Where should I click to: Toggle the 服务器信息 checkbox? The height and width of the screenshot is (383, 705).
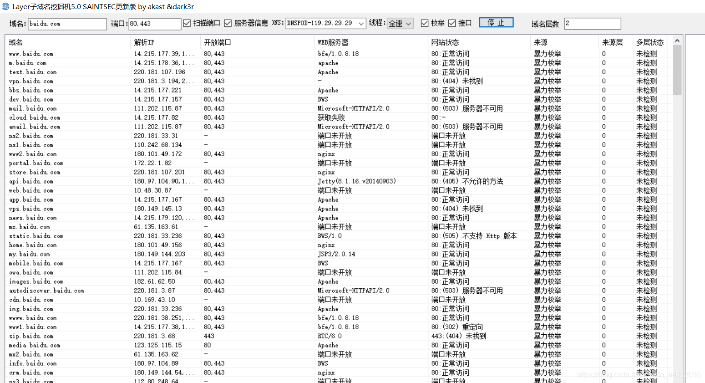pos(228,23)
